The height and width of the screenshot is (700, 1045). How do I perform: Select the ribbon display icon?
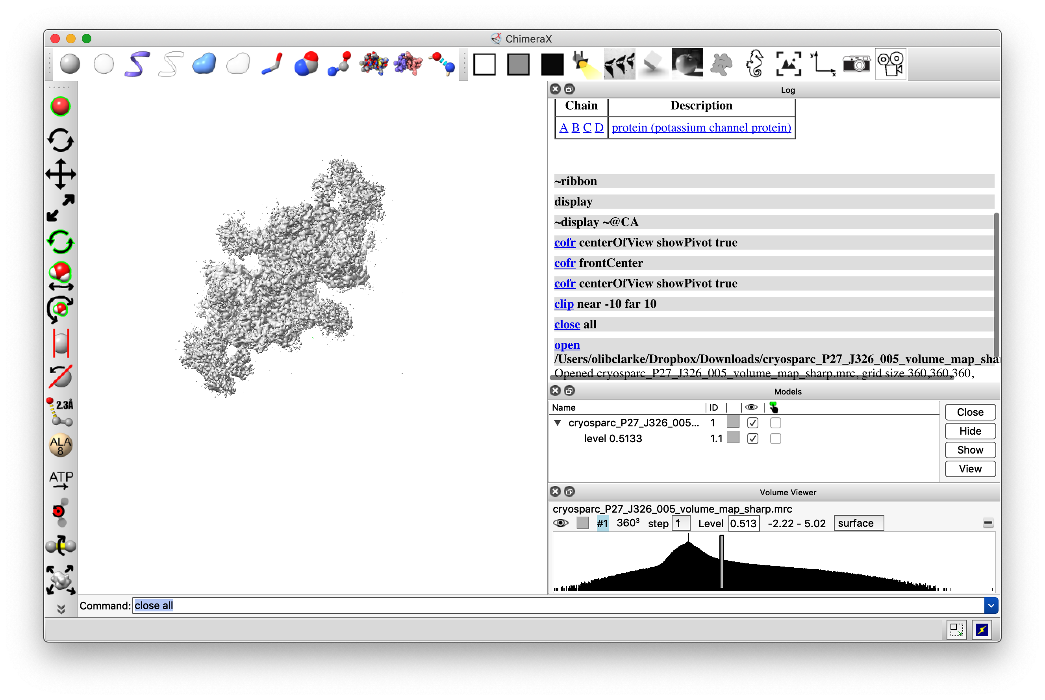[x=137, y=64]
